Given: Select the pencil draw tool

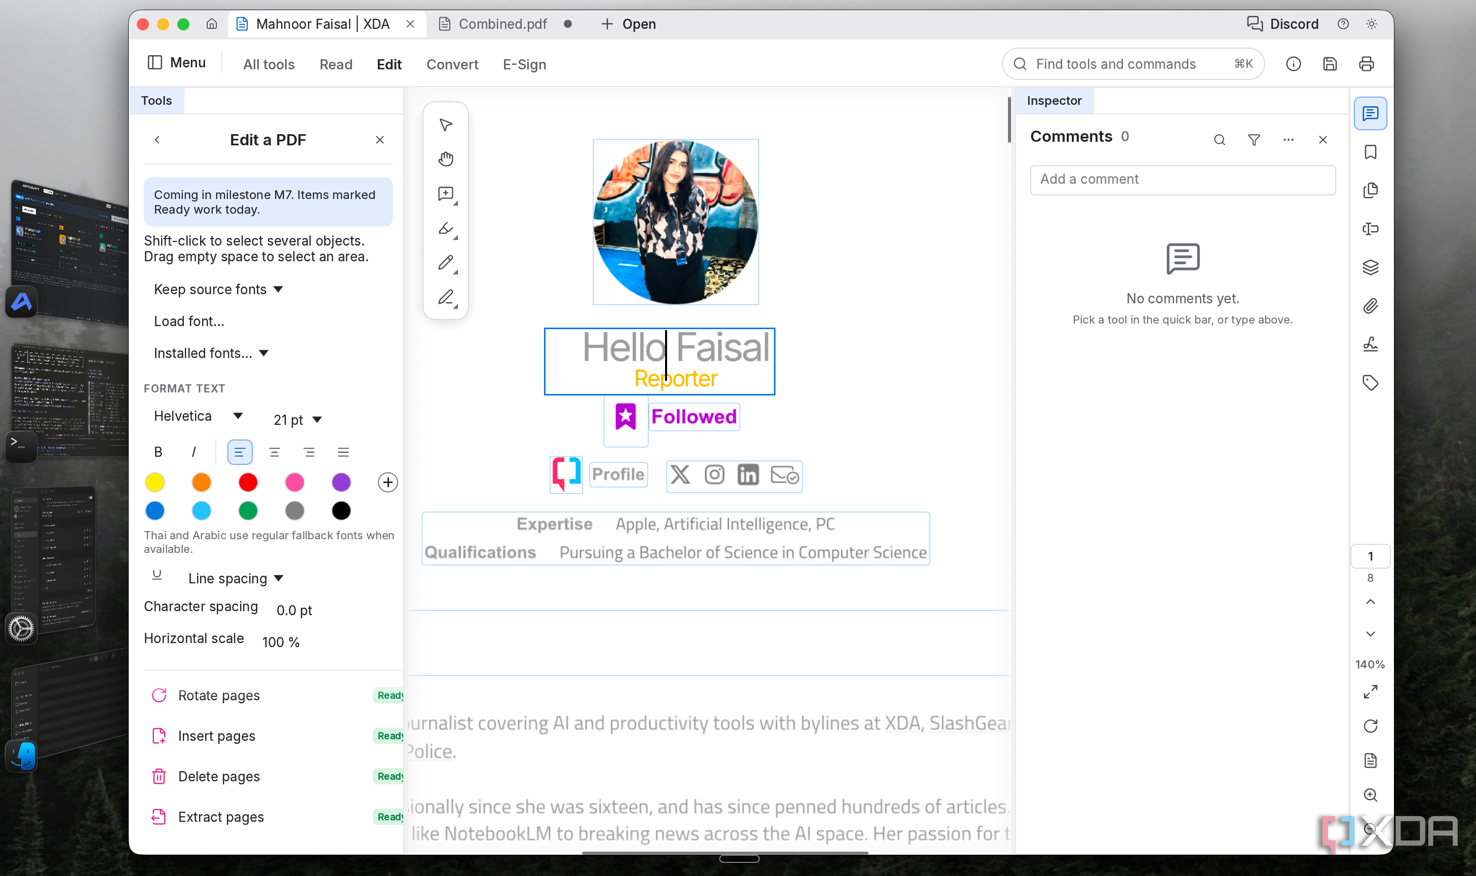Looking at the screenshot, I should click(x=446, y=263).
